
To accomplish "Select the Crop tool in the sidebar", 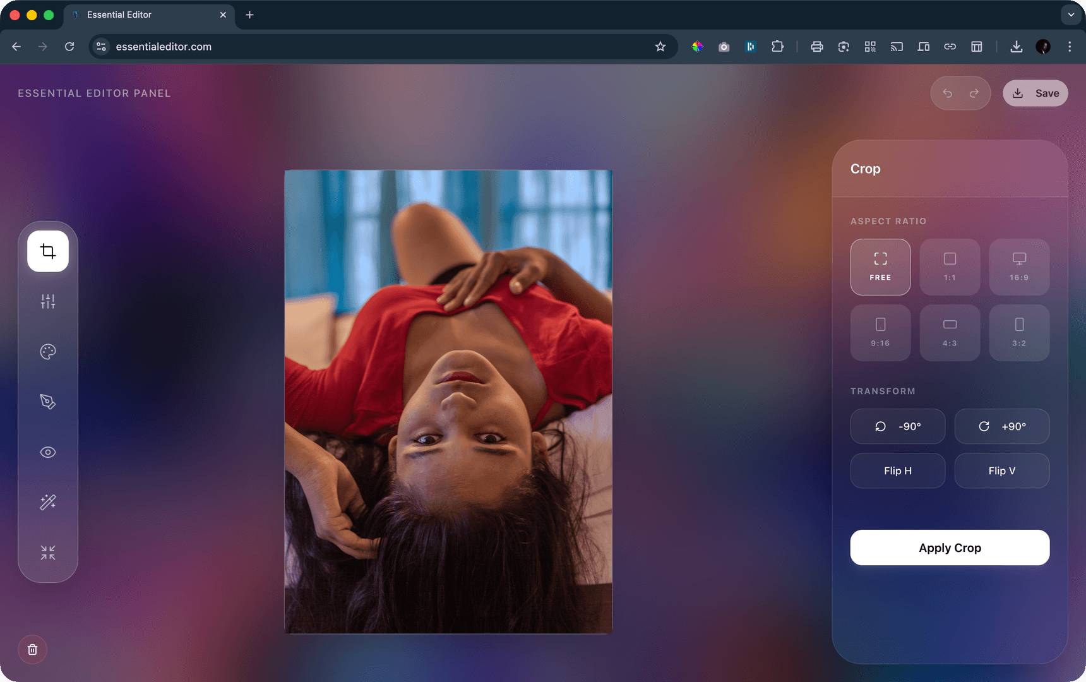I will tap(48, 251).
